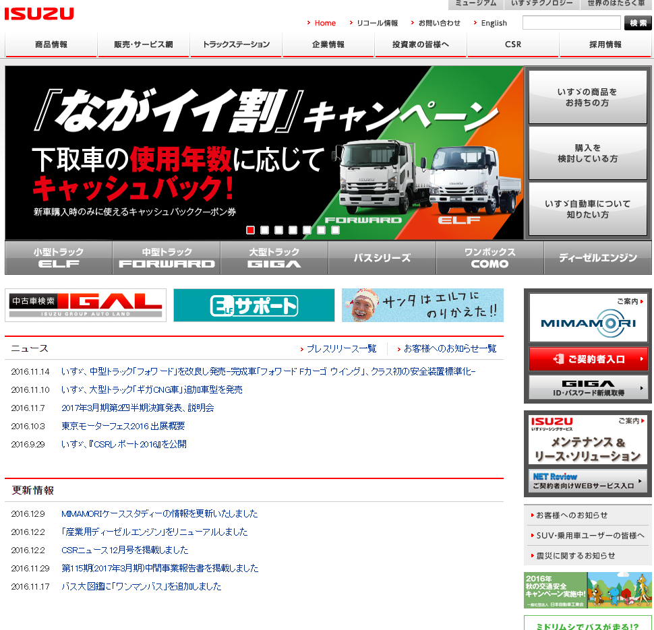This screenshot has height=630, width=654.
Task: Click the red ご契約者入口 login button
Action: [x=588, y=359]
